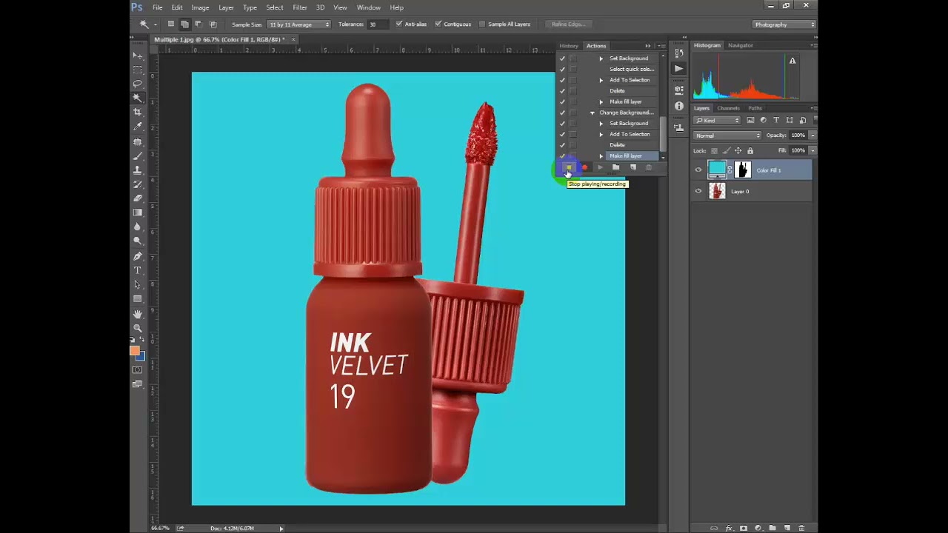The width and height of the screenshot is (948, 533).
Task: Click the Tolerance input field
Action: click(x=378, y=24)
